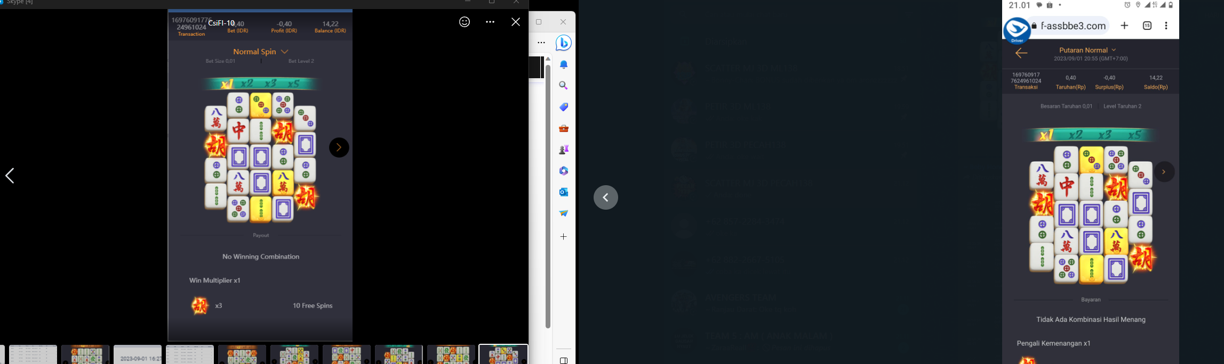Click '14,22 Balance (IDR)' value
Screen dimensions: 1224x364
coord(330,27)
